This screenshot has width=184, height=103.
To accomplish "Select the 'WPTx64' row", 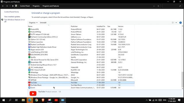I will (81, 80).
